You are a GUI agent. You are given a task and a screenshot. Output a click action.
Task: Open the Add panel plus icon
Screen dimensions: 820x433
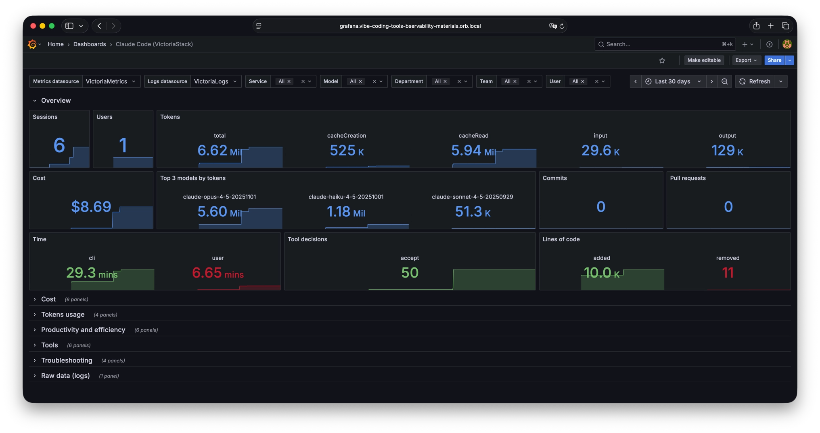click(x=745, y=44)
